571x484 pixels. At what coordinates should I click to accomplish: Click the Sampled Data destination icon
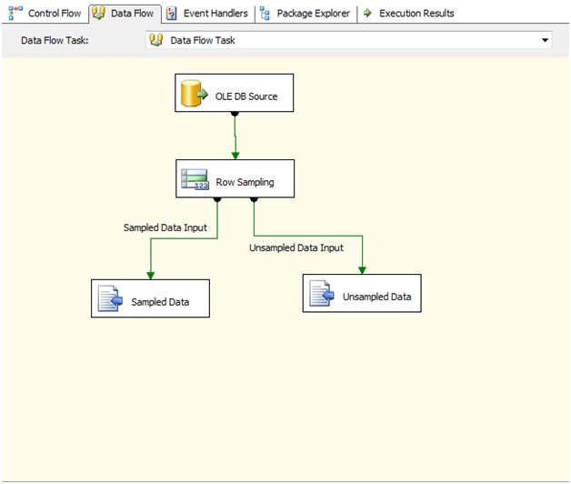coord(110,299)
